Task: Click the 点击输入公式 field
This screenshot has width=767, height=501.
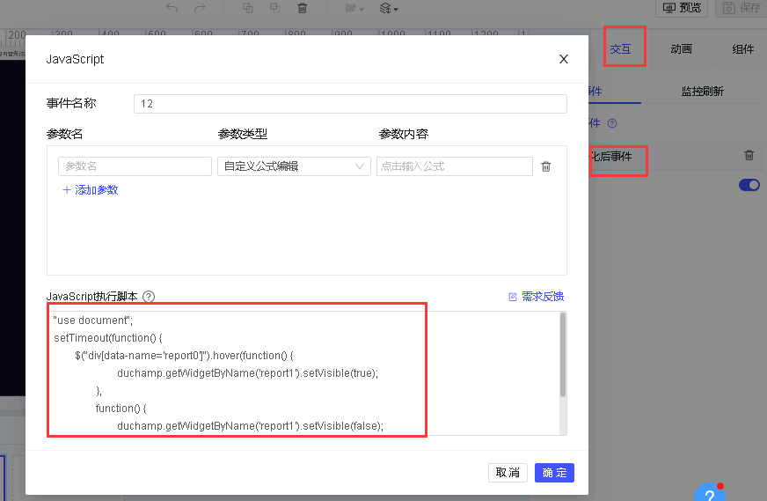Action: pyautogui.click(x=455, y=166)
